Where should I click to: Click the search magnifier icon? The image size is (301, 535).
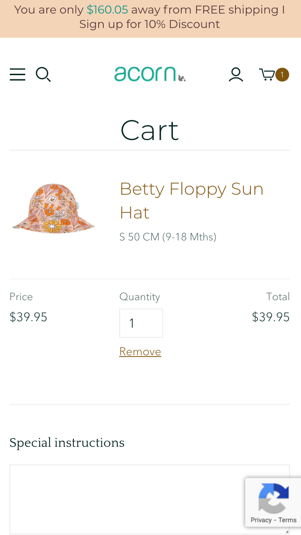coord(43,75)
